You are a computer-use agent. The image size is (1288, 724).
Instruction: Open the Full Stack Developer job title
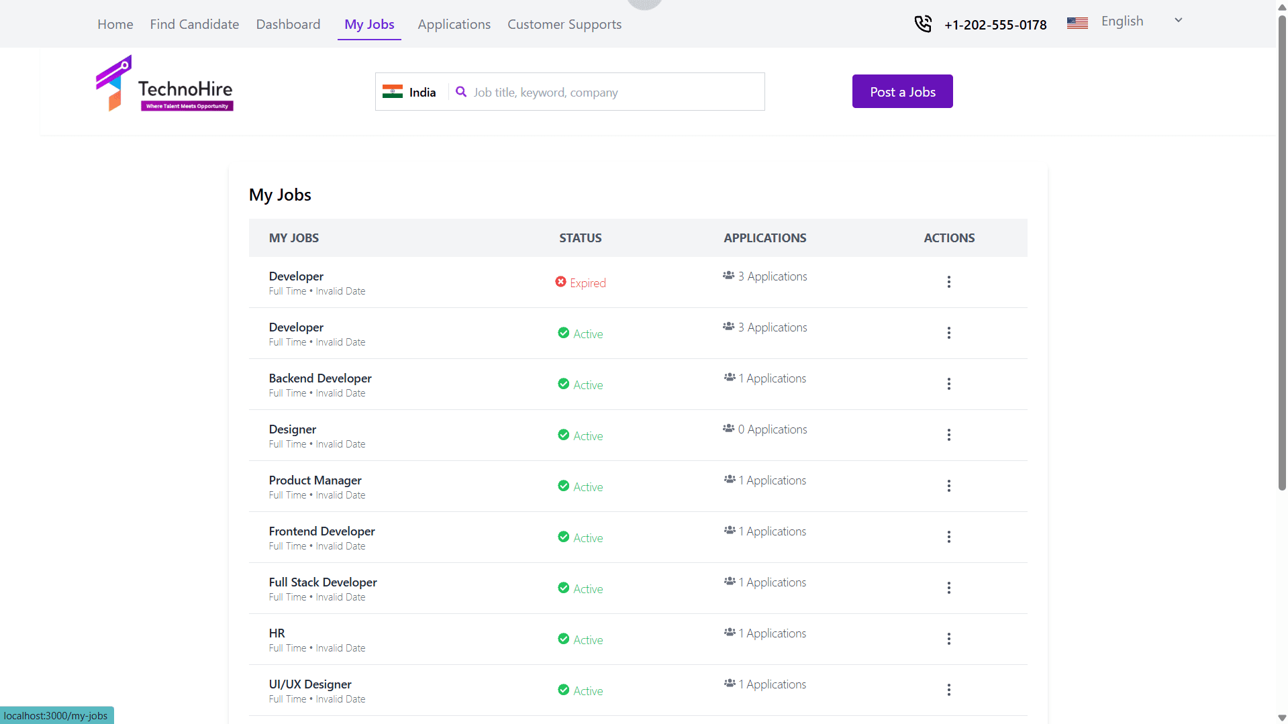323,582
